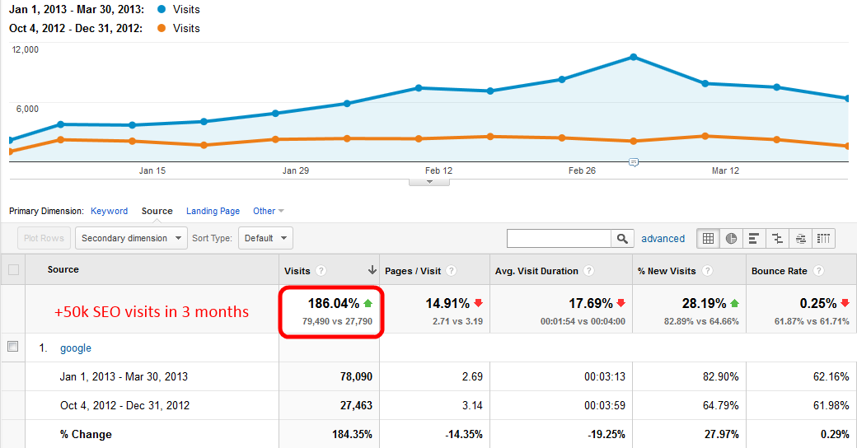Select the Keyword primary dimension
The image size is (857, 448).
[x=109, y=212]
